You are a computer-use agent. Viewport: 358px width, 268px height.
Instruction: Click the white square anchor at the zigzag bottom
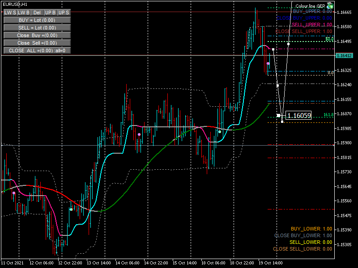282,122
